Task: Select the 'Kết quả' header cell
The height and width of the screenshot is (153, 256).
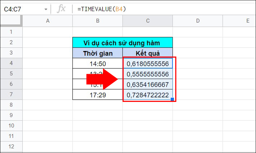Action: pos(148,53)
